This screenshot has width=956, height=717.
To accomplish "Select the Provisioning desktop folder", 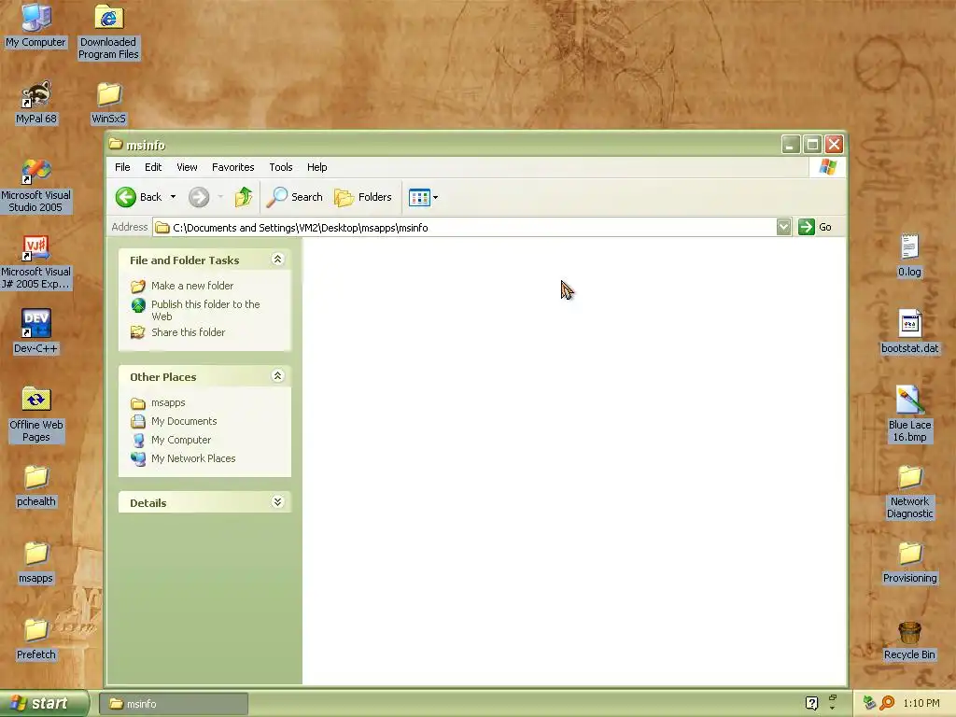I will point(909,562).
